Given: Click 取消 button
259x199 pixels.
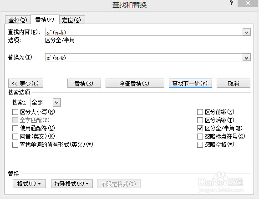Looking at the screenshot, I should tap(234, 84).
